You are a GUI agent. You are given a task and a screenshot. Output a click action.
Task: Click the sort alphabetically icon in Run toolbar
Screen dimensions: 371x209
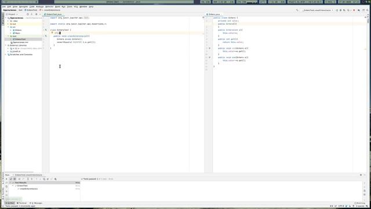point(19,179)
